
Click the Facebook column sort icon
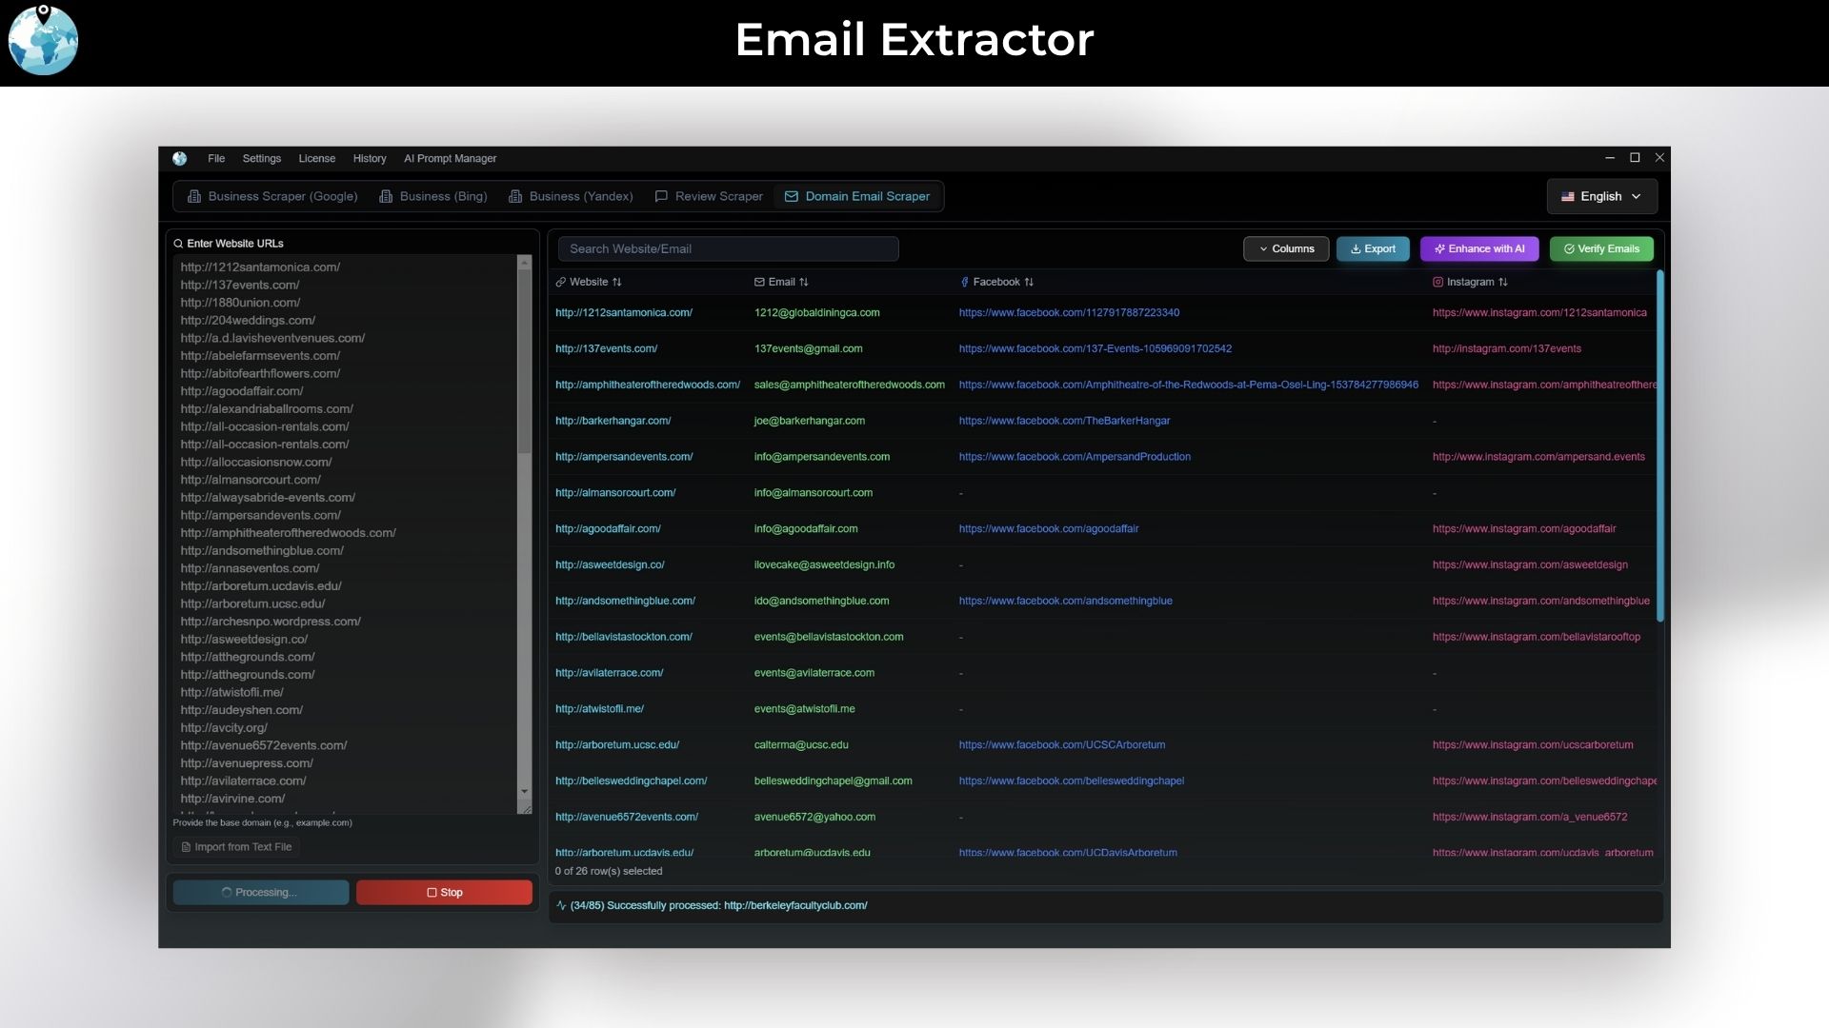click(1029, 282)
